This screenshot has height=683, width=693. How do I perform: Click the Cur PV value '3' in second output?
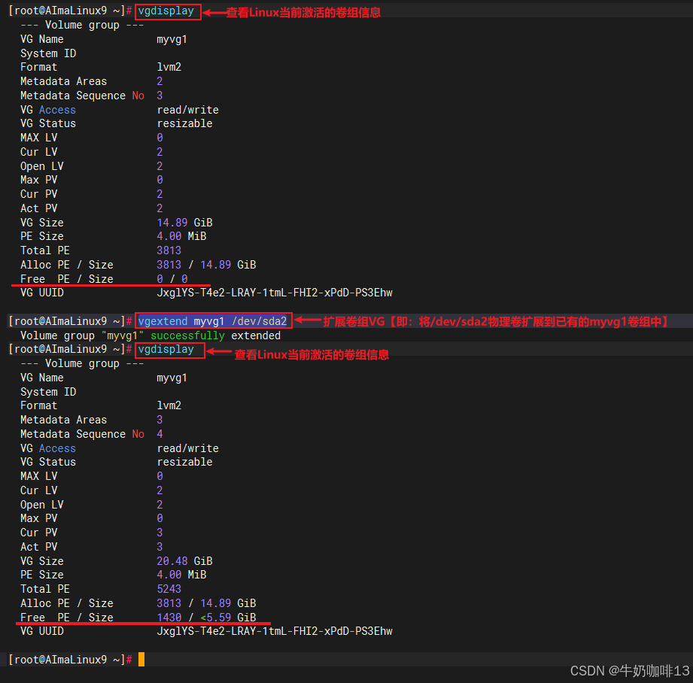[160, 533]
